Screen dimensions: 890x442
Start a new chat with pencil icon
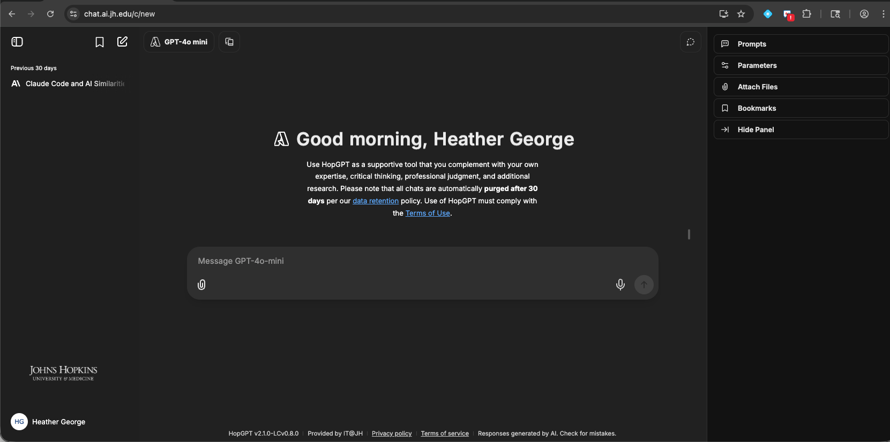(122, 42)
